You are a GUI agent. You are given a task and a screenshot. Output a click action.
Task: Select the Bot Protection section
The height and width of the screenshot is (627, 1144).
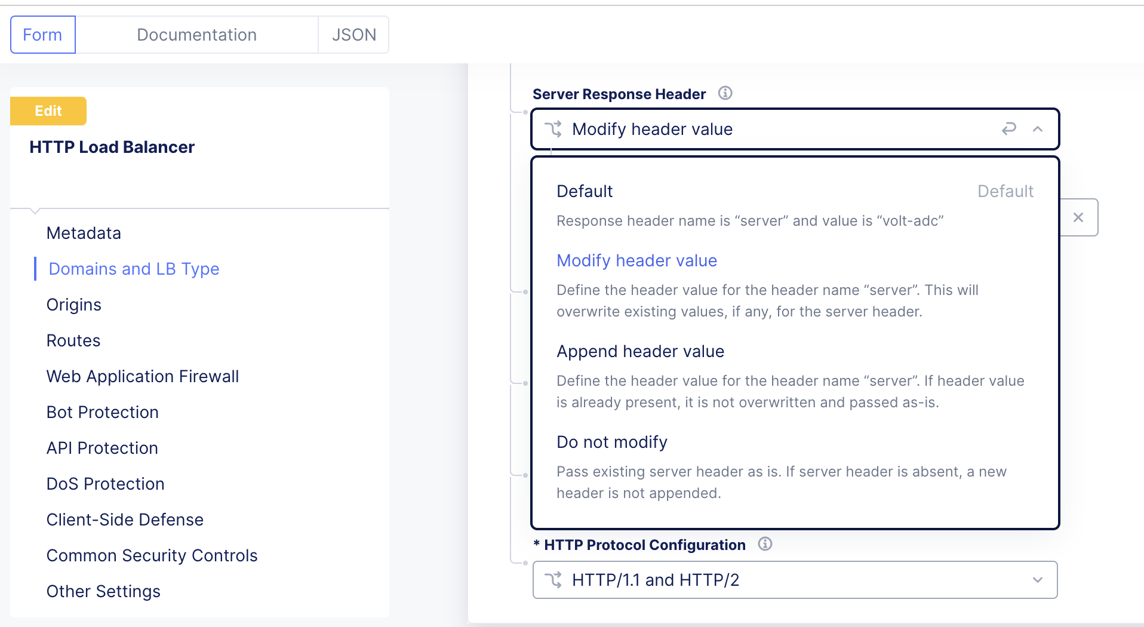pyautogui.click(x=102, y=412)
